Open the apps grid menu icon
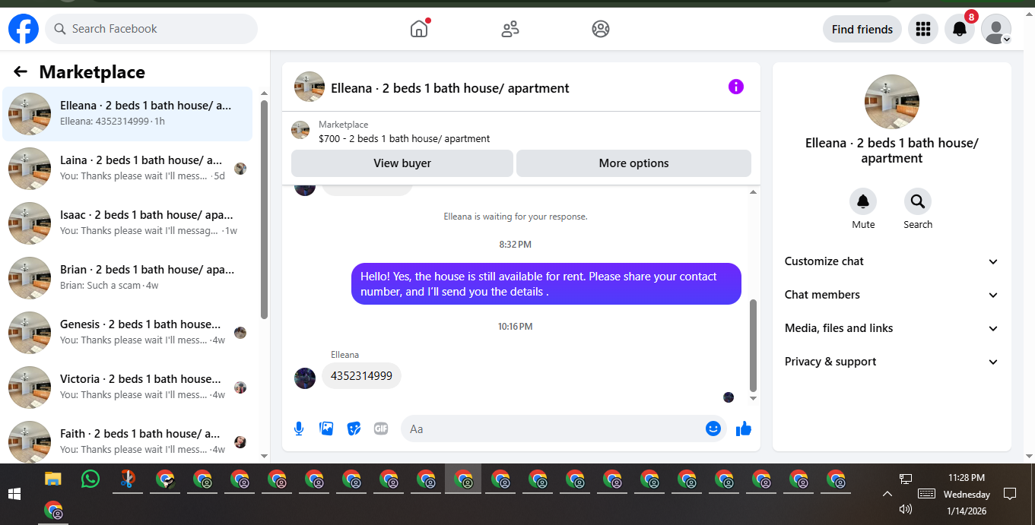The width and height of the screenshot is (1035, 525). (x=923, y=29)
